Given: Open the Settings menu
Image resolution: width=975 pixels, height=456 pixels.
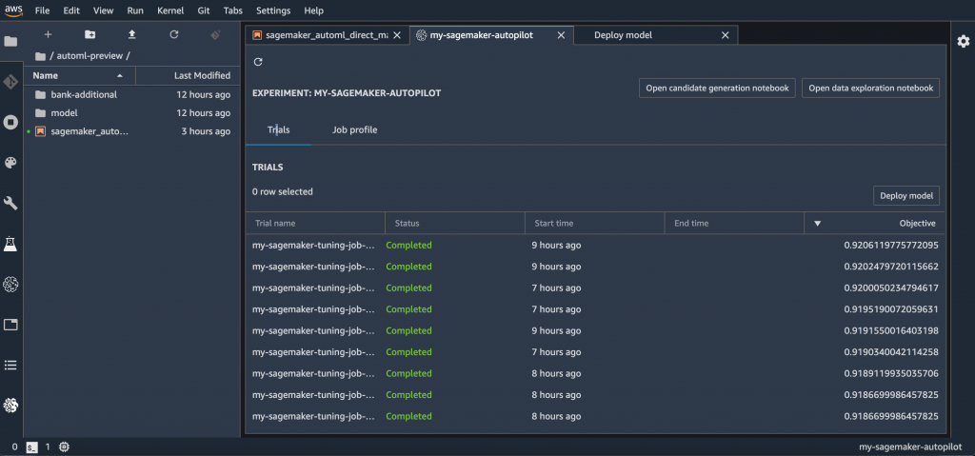Looking at the screenshot, I should pyautogui.click(x=273, y=10).
